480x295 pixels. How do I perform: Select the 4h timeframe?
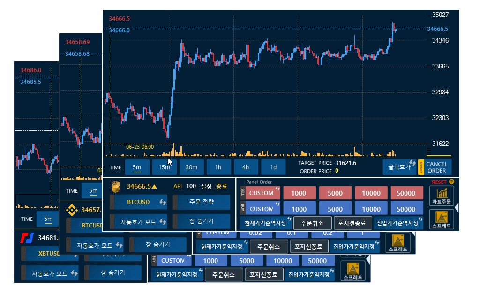(246, 167)
